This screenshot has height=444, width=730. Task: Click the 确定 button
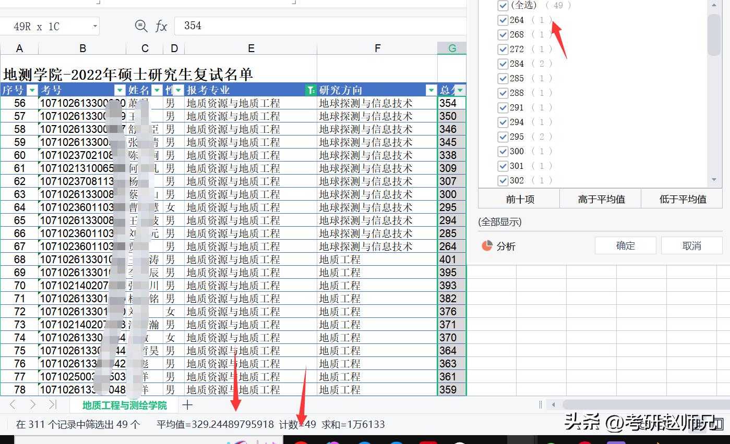pyautogui.click(x=625, y=246)
